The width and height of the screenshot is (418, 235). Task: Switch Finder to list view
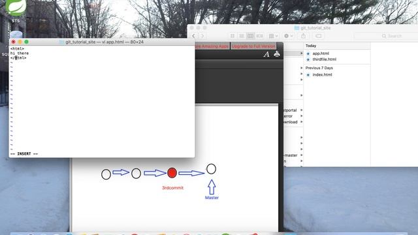pos(242,36)
